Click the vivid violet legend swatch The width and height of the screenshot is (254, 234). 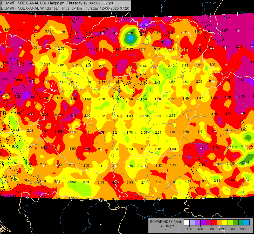203,222
